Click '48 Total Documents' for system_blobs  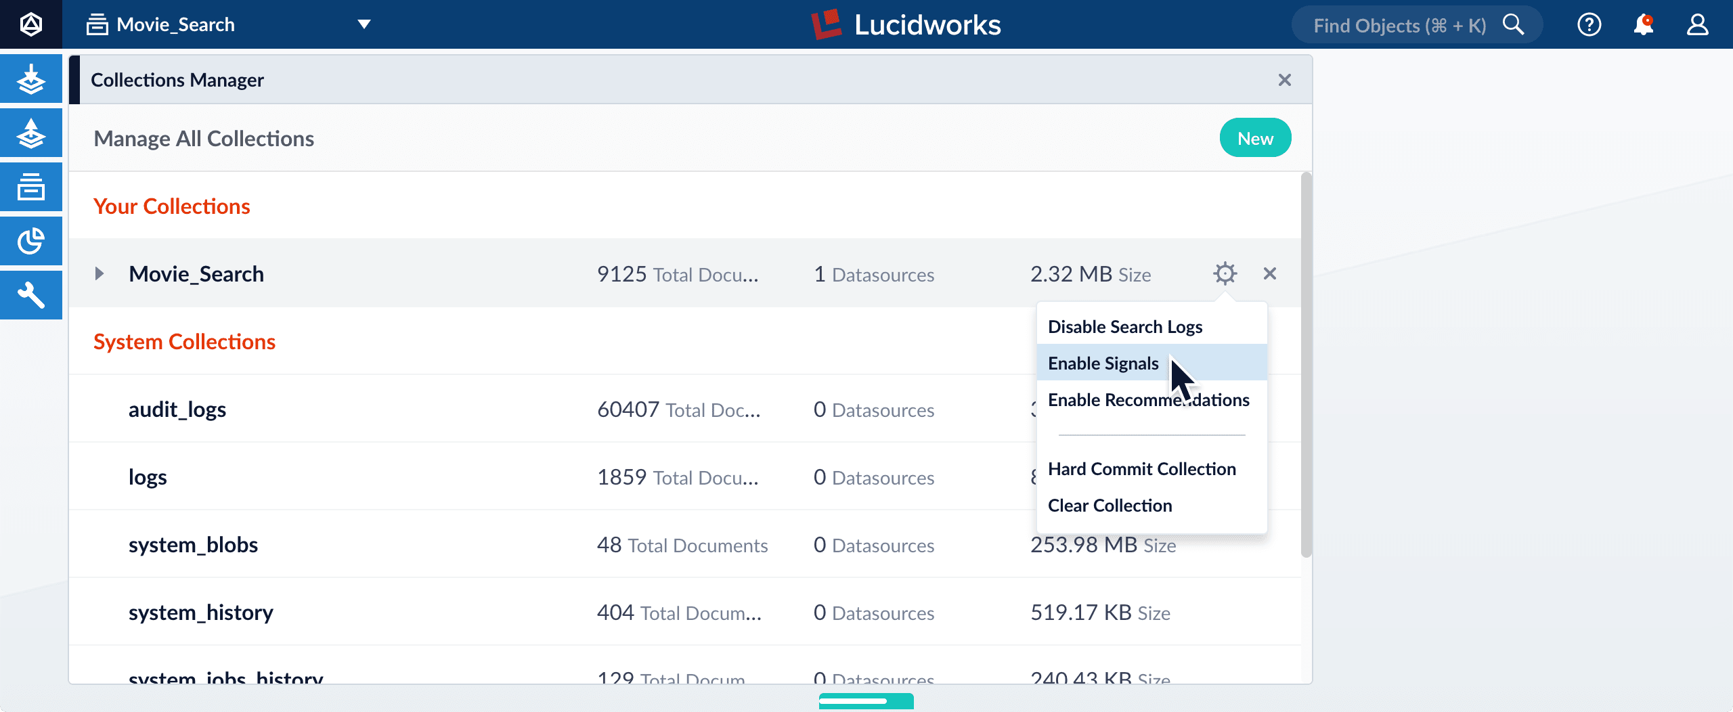682,545
